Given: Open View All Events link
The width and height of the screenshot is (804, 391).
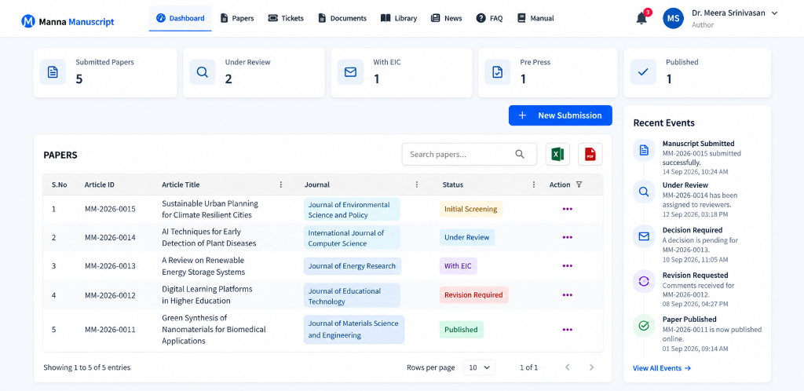Looking at the screenshot, I should pyautogui.click(x=662, y=368).
